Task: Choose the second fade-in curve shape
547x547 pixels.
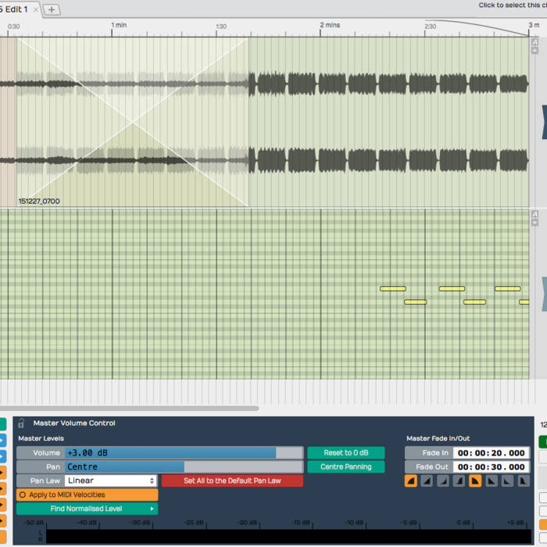Action: click(427, 481)
